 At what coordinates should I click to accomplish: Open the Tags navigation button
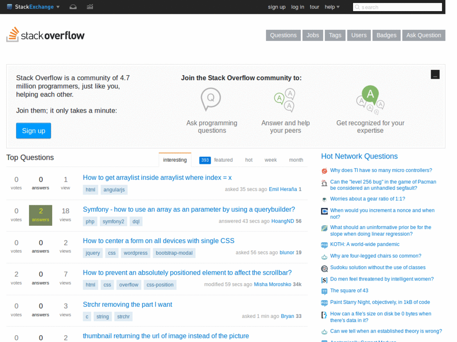click(x=335, y=35)
